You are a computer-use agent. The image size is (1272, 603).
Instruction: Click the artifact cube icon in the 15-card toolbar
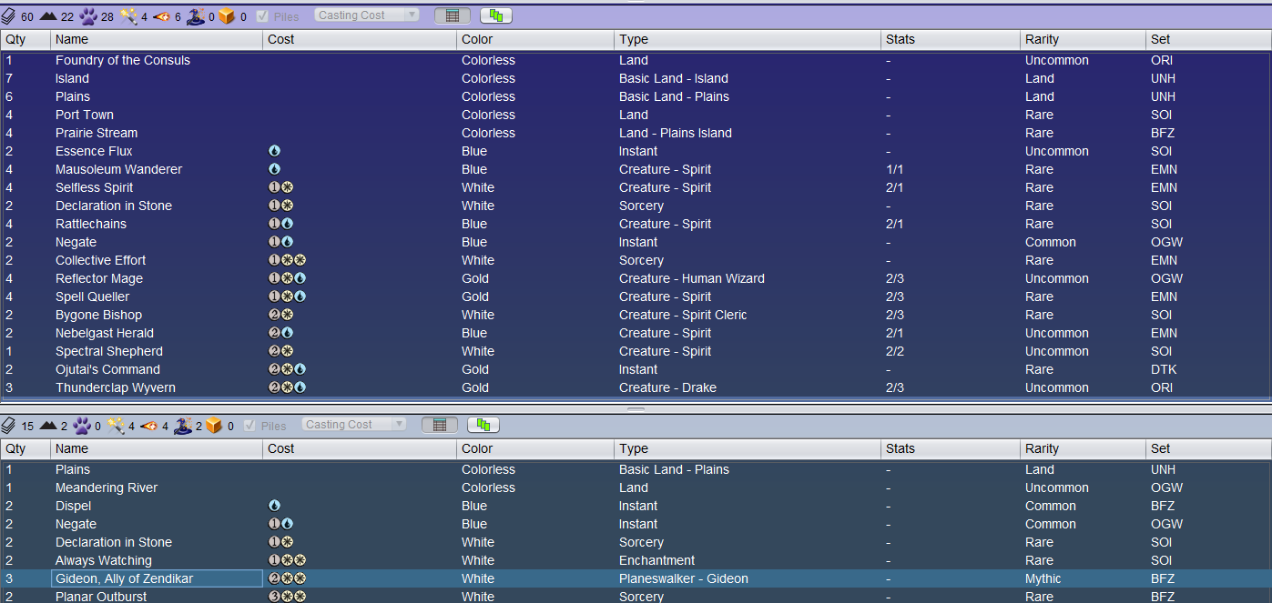point(214,426)
